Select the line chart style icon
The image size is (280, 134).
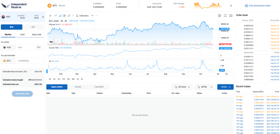(x=56, y=16)
